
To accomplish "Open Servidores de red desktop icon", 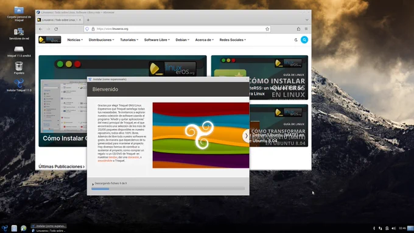I will (19, 34).
